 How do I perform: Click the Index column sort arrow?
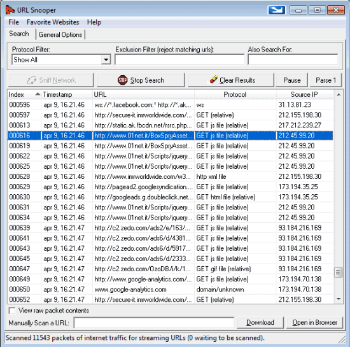[x=38, y=94]
